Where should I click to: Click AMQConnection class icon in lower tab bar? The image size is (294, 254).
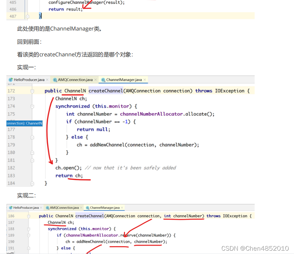tap(48, 208)
